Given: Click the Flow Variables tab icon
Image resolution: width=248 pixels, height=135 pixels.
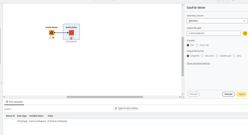Looking at the screenshot, I should [7, 102].
